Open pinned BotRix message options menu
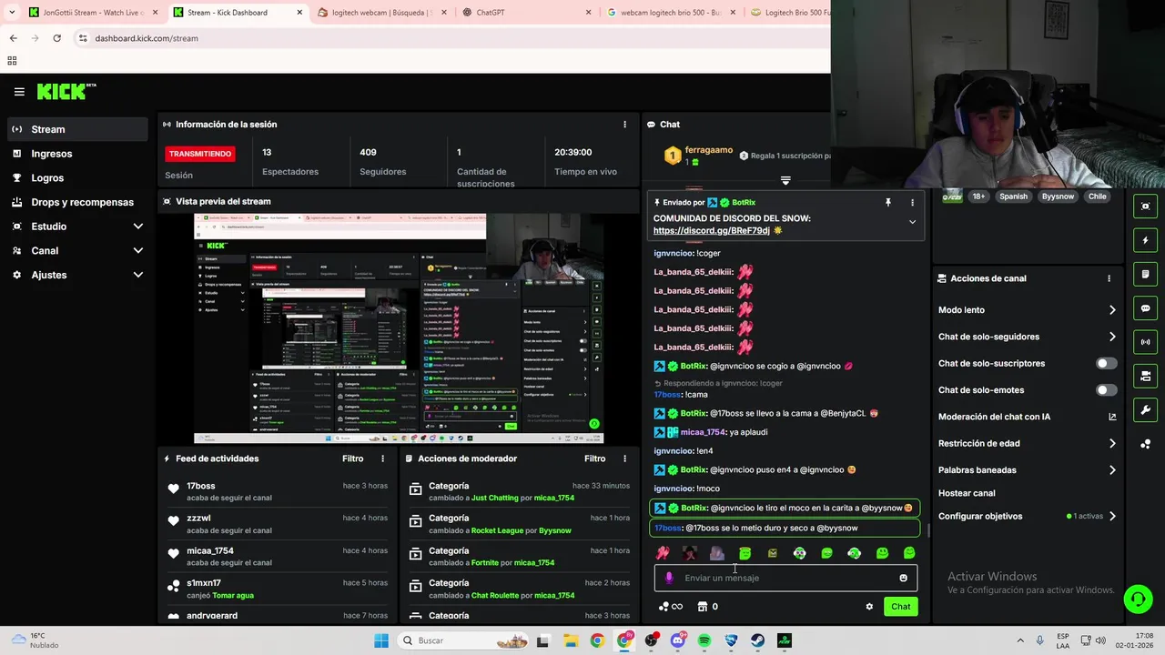This screenshot has width=1165, height=655. point(912,203)
